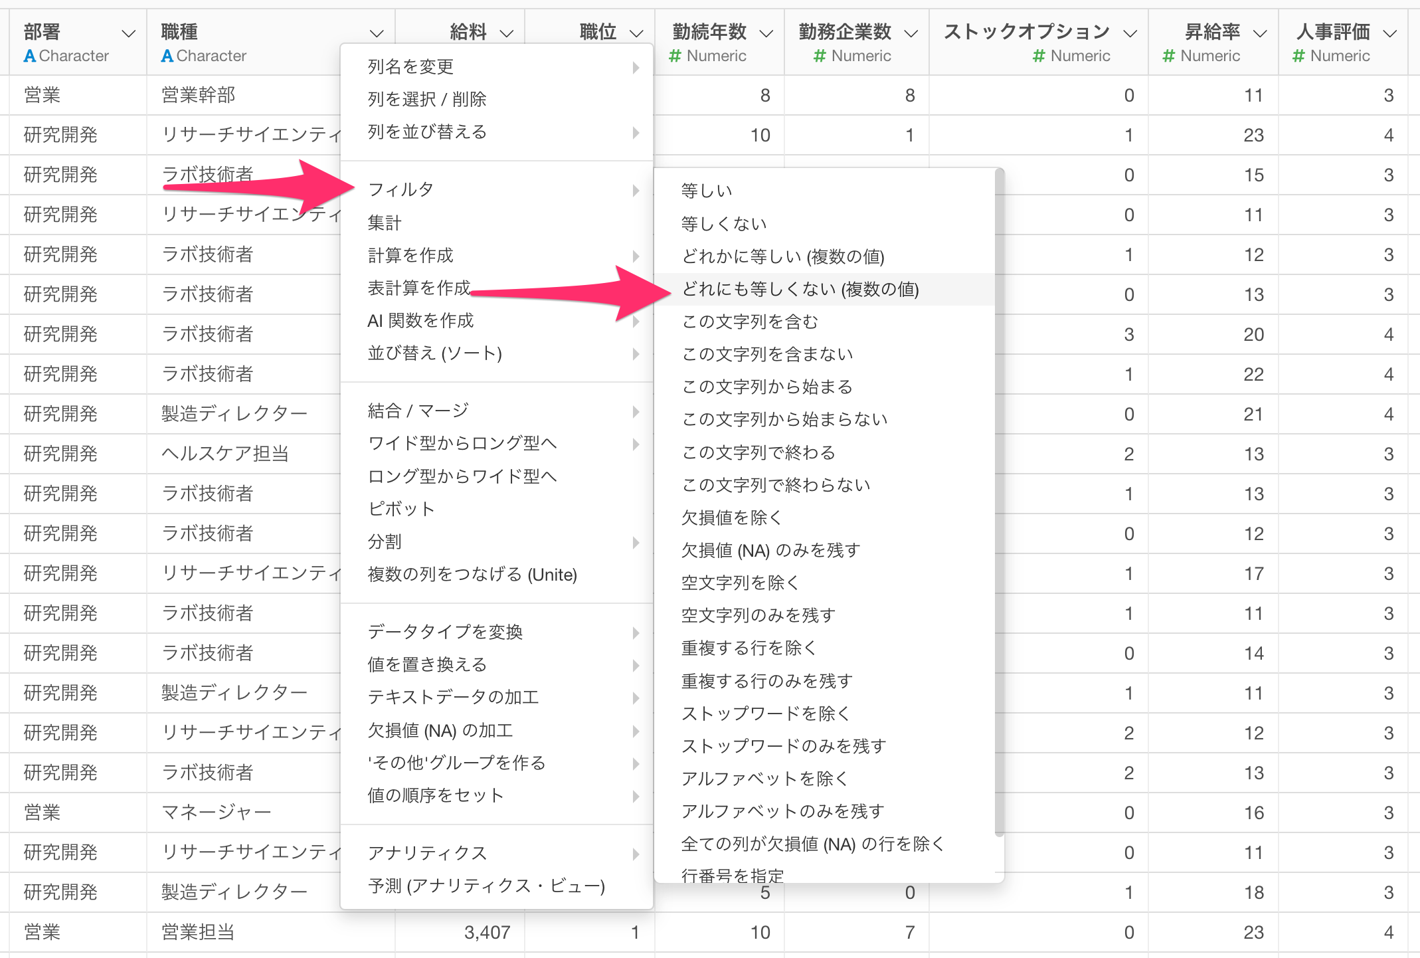Expand the 結合 / マージ submenu arrow
1420x958 pixels.
(x=636, y=411)
